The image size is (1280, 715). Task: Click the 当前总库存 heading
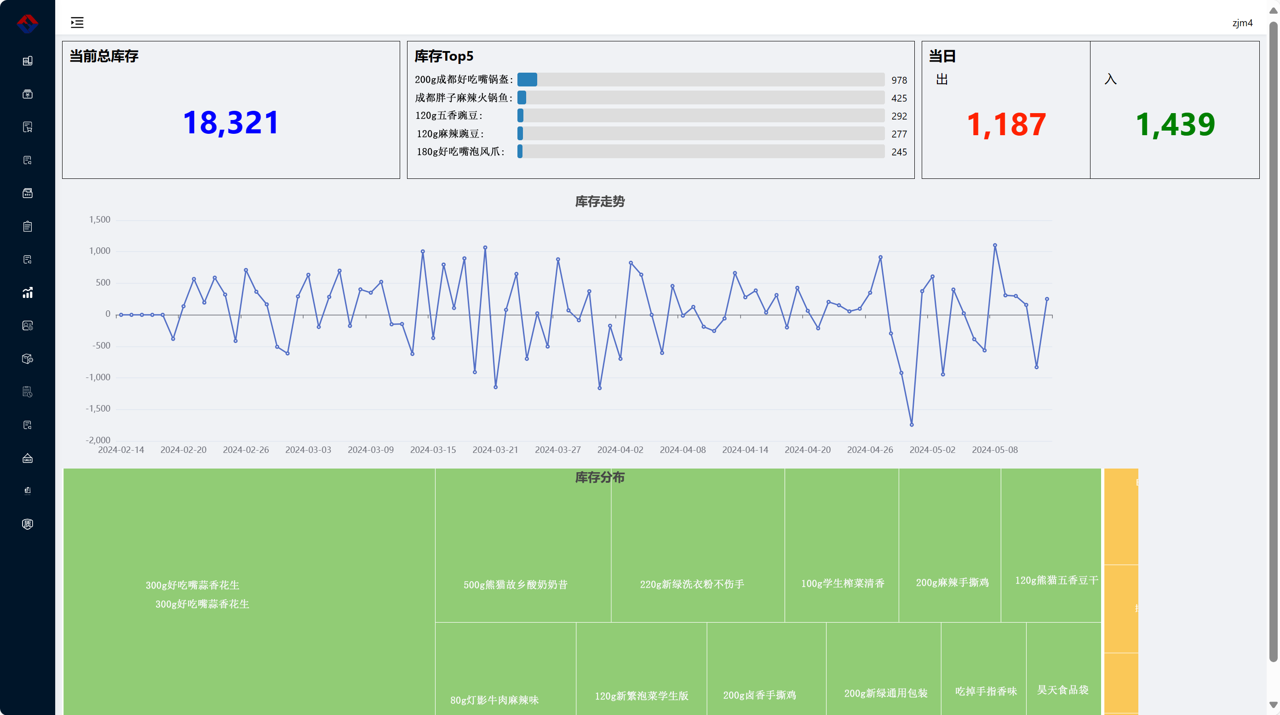[x=104, y=56]
